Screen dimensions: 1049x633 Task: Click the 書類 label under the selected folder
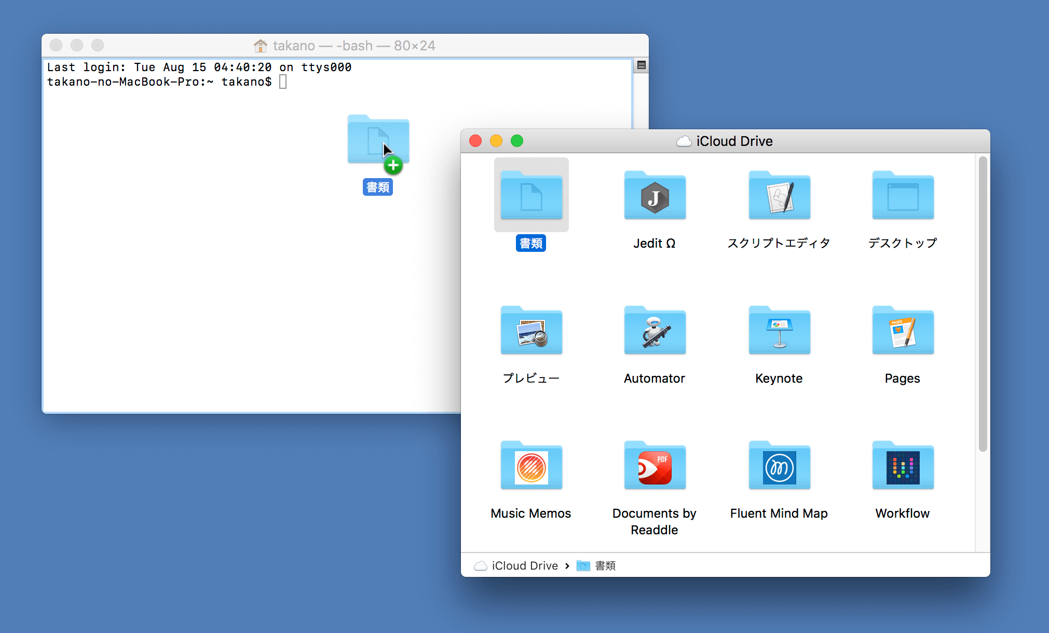click(x=531, y=243)
